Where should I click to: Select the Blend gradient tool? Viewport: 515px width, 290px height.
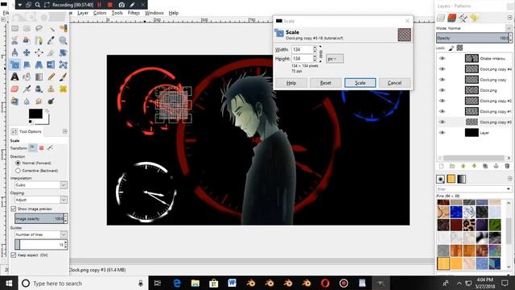point(39,77)
